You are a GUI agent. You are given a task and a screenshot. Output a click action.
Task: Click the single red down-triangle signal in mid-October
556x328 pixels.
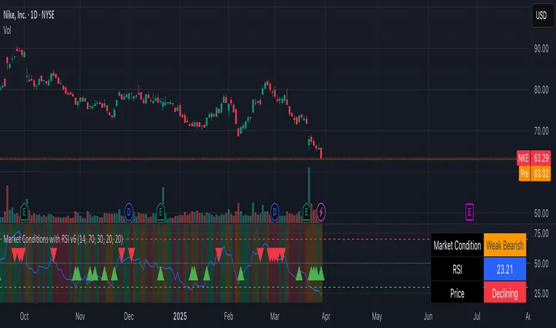point(54,253)
